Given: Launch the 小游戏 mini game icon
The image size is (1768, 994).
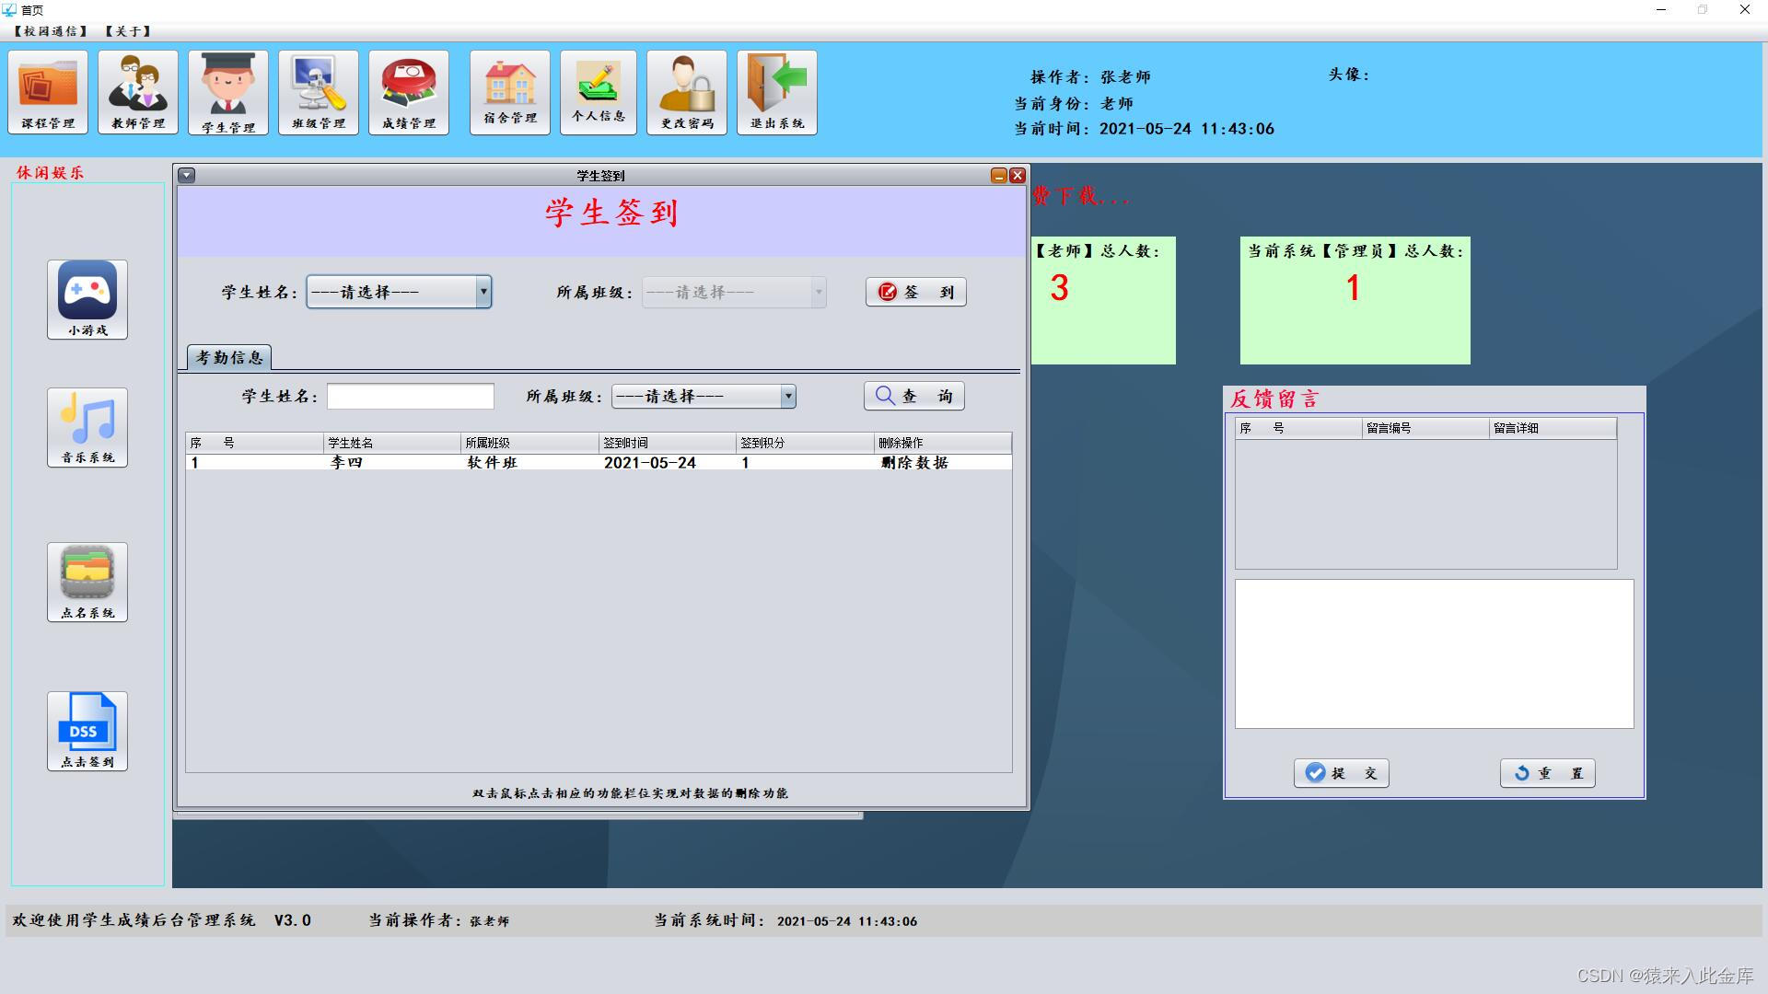Looking at the screenshot, I should pyautogui.click(x=87, y=299).
